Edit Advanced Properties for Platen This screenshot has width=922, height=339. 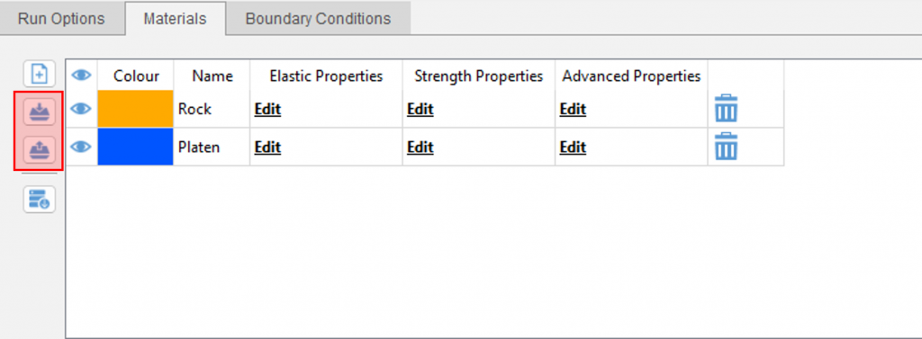pyautogui.click(x=573, y=147)
